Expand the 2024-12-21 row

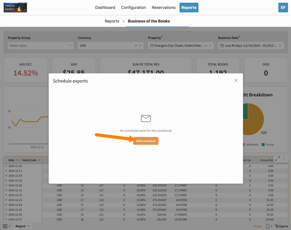tap(6, 190)
